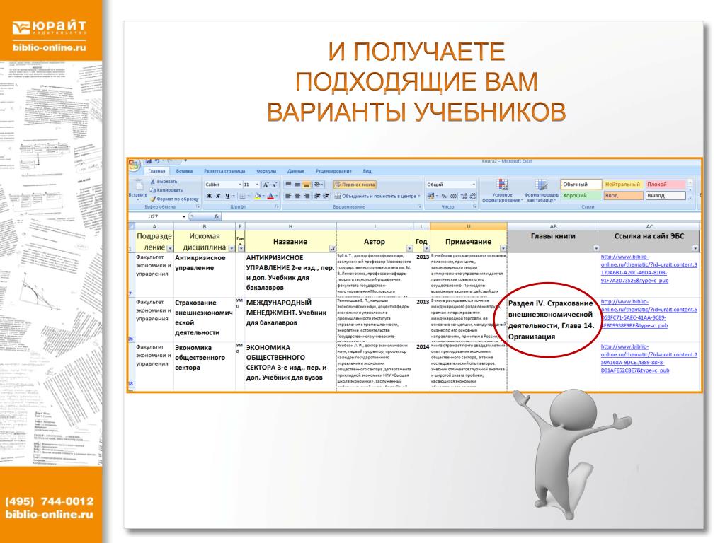Click the increase decimal icon

tap(464, 196)
